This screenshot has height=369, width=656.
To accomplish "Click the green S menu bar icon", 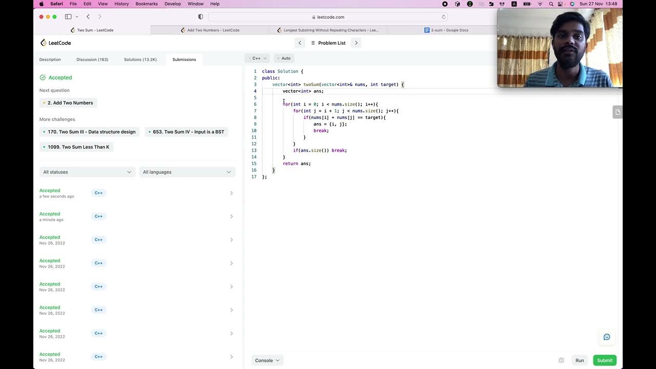I will click(470, 4).
